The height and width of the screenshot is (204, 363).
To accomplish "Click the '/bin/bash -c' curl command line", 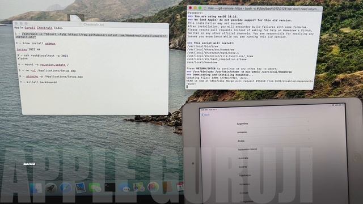I will 91,35.
